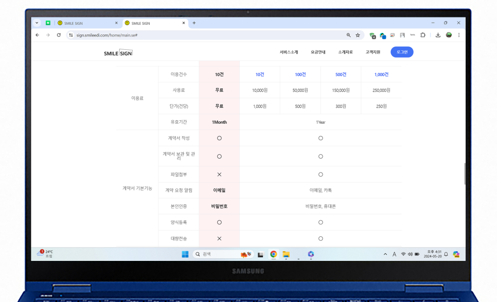
Task: Click the 300원 unit price cell
Action: [341, 106]
